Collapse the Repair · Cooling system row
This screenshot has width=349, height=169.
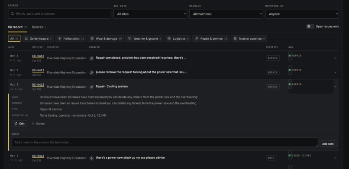pyautogui.click(x=335, y=86)
